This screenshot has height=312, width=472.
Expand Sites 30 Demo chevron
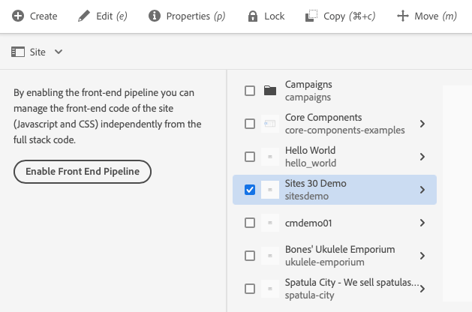pos(422,190)
